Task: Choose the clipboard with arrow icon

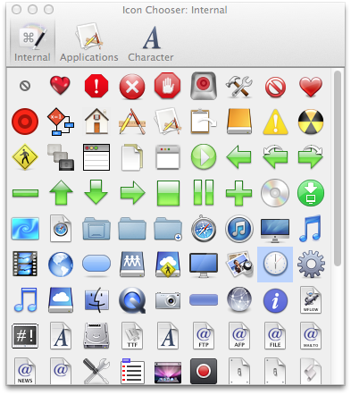Action: (204, 122)
